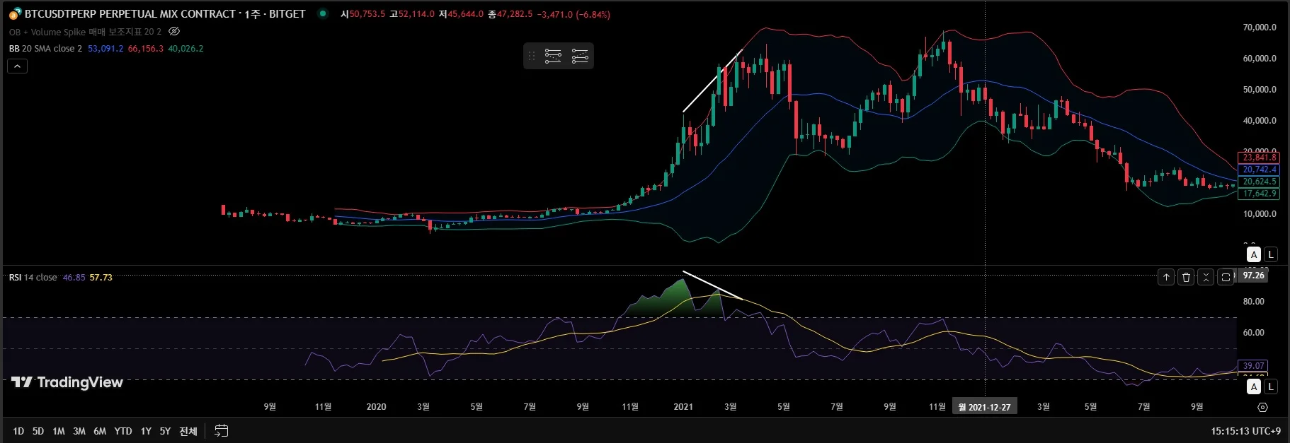The width and height of the screenshot is (1290, 443).
Task: Click the second line-style icon in floating toolbar
Action: pos(580,56)
